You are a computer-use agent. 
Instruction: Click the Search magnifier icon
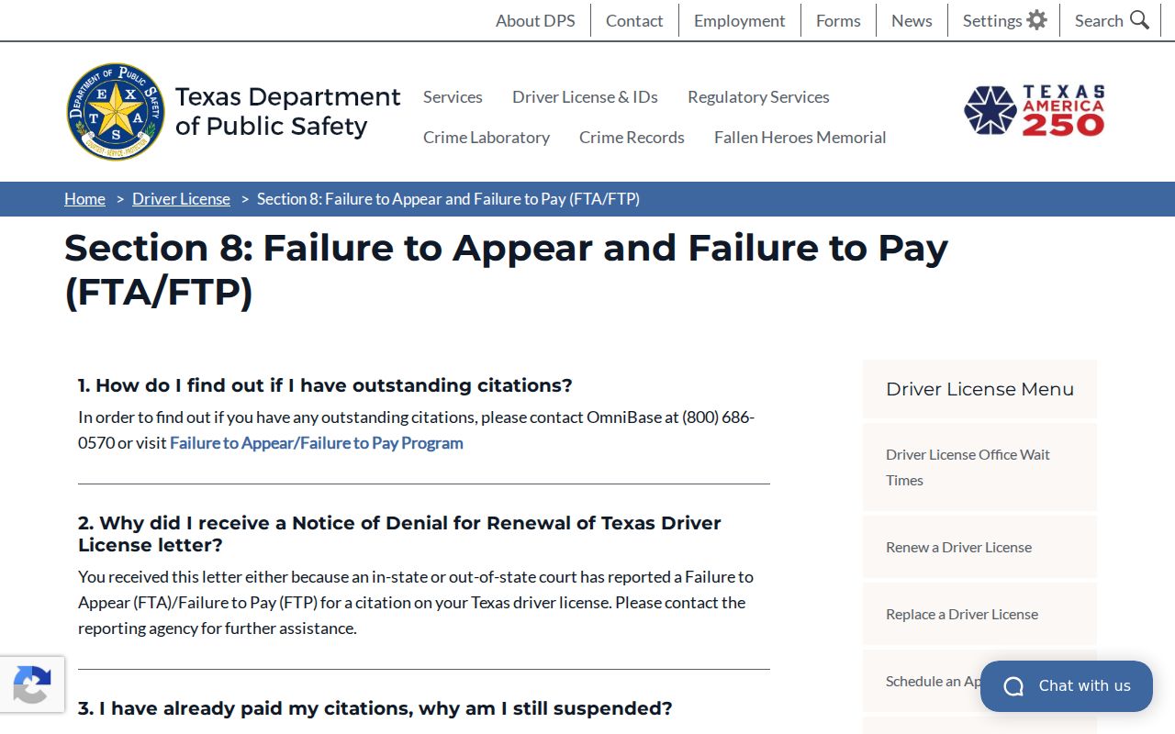(1139, 20)
